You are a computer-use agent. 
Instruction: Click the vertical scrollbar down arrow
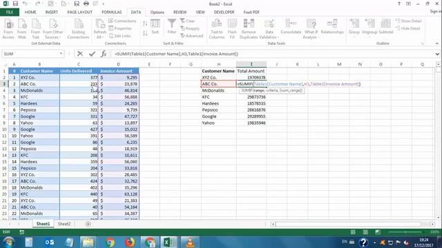438,218
